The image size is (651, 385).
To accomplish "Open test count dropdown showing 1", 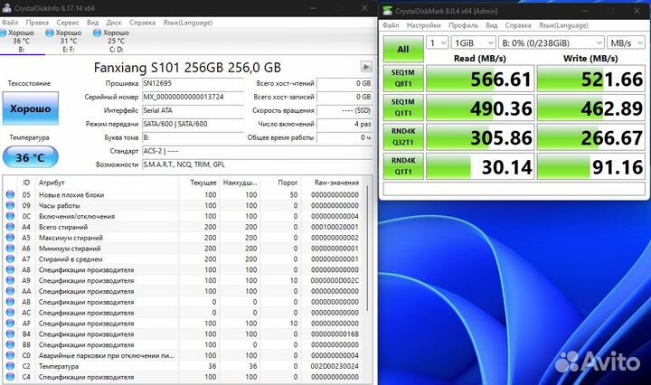I will pyautogui.click(x=438, y=42).
